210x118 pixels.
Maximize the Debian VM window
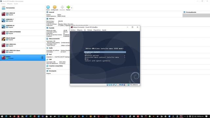tap(133, 27)
